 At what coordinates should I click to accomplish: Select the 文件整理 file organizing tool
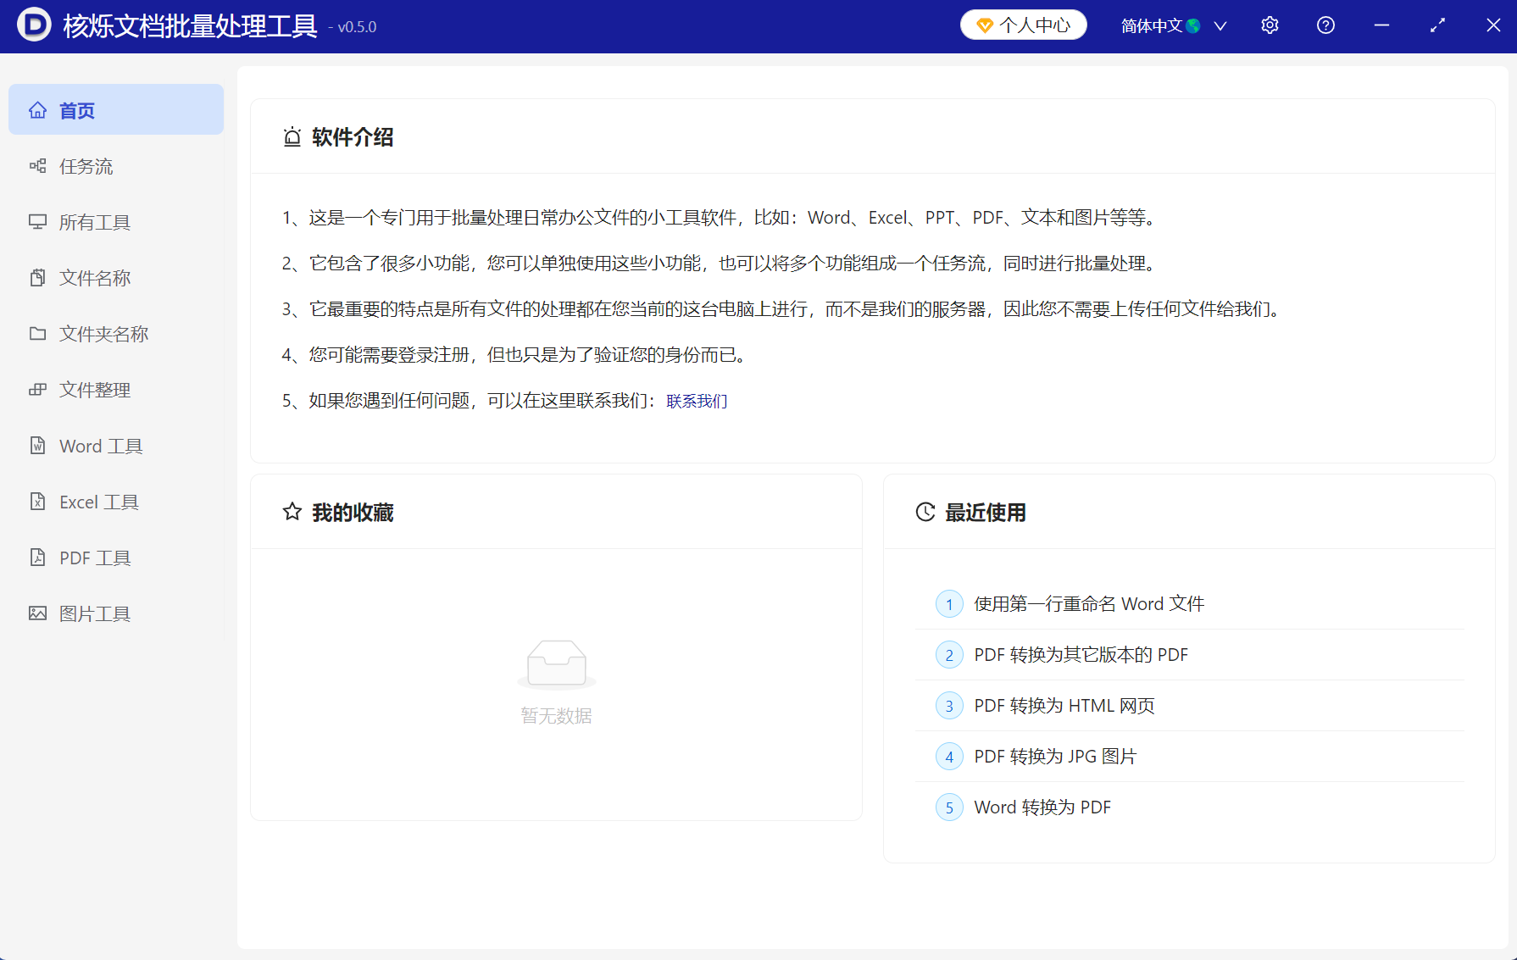click(94, 390)
